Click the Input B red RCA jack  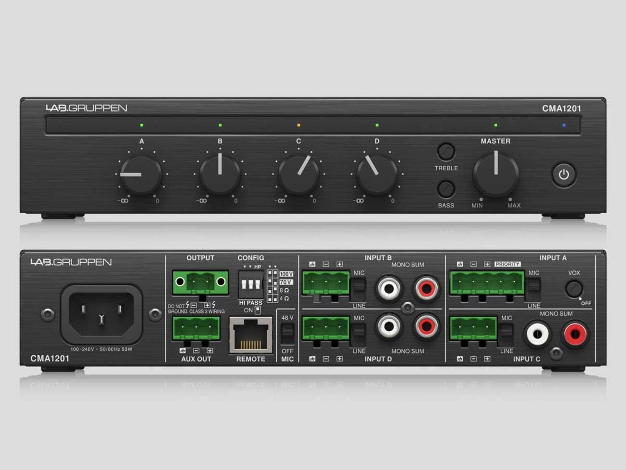click(426, 289)
